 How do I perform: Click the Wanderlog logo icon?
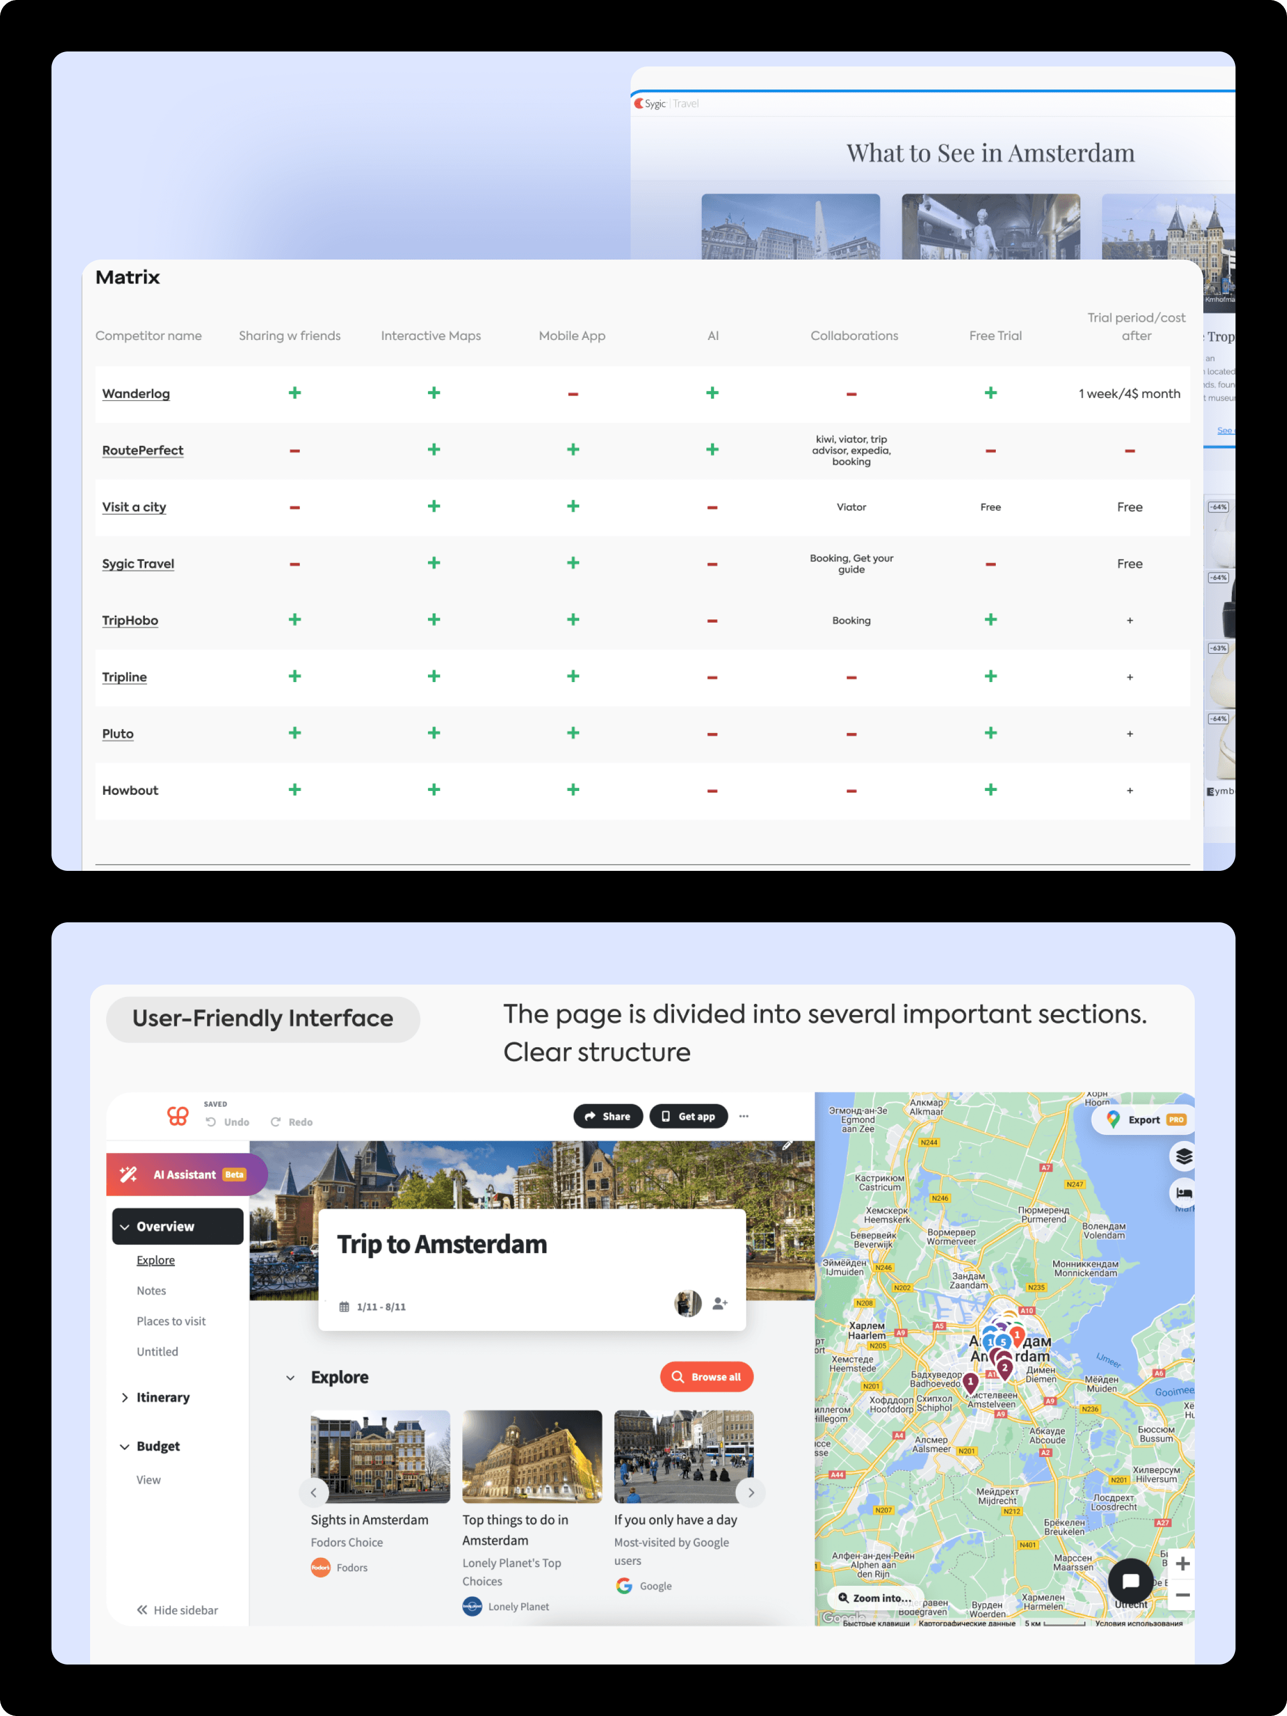point(177,1115)
